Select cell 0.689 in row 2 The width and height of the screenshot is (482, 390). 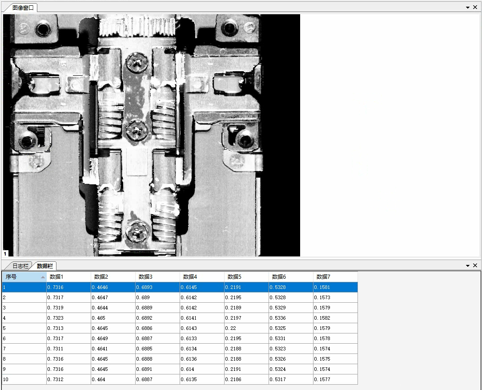coord(158,297)
